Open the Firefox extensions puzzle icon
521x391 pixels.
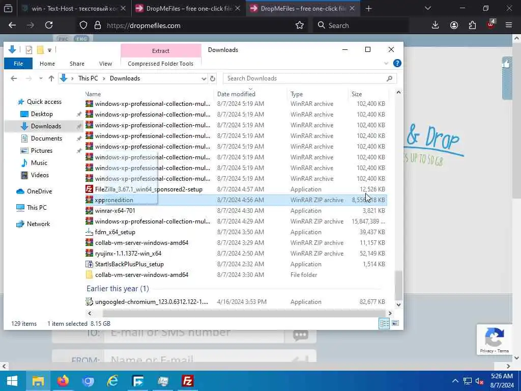pos(472,25)
